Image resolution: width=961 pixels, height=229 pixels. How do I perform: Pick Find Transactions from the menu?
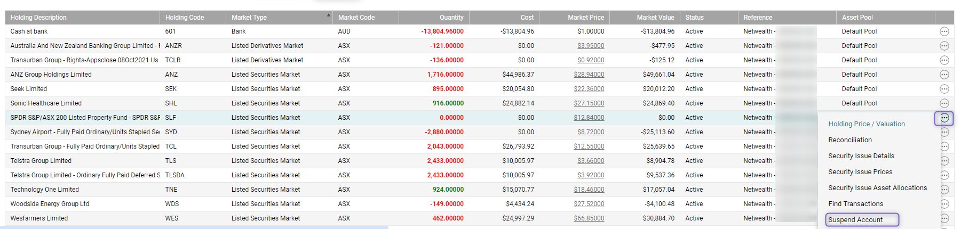point(855,204)
